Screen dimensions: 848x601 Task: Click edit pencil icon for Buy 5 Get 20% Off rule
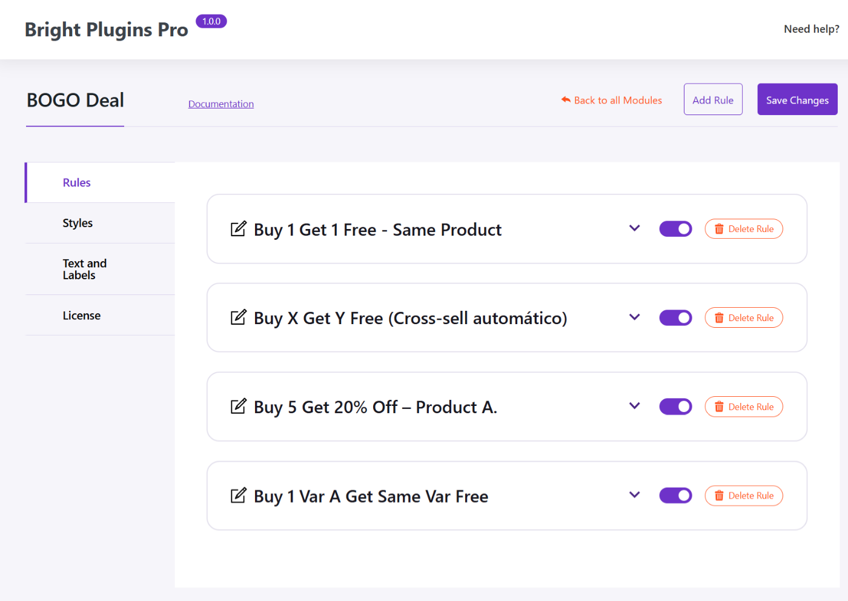click(239, 407)
